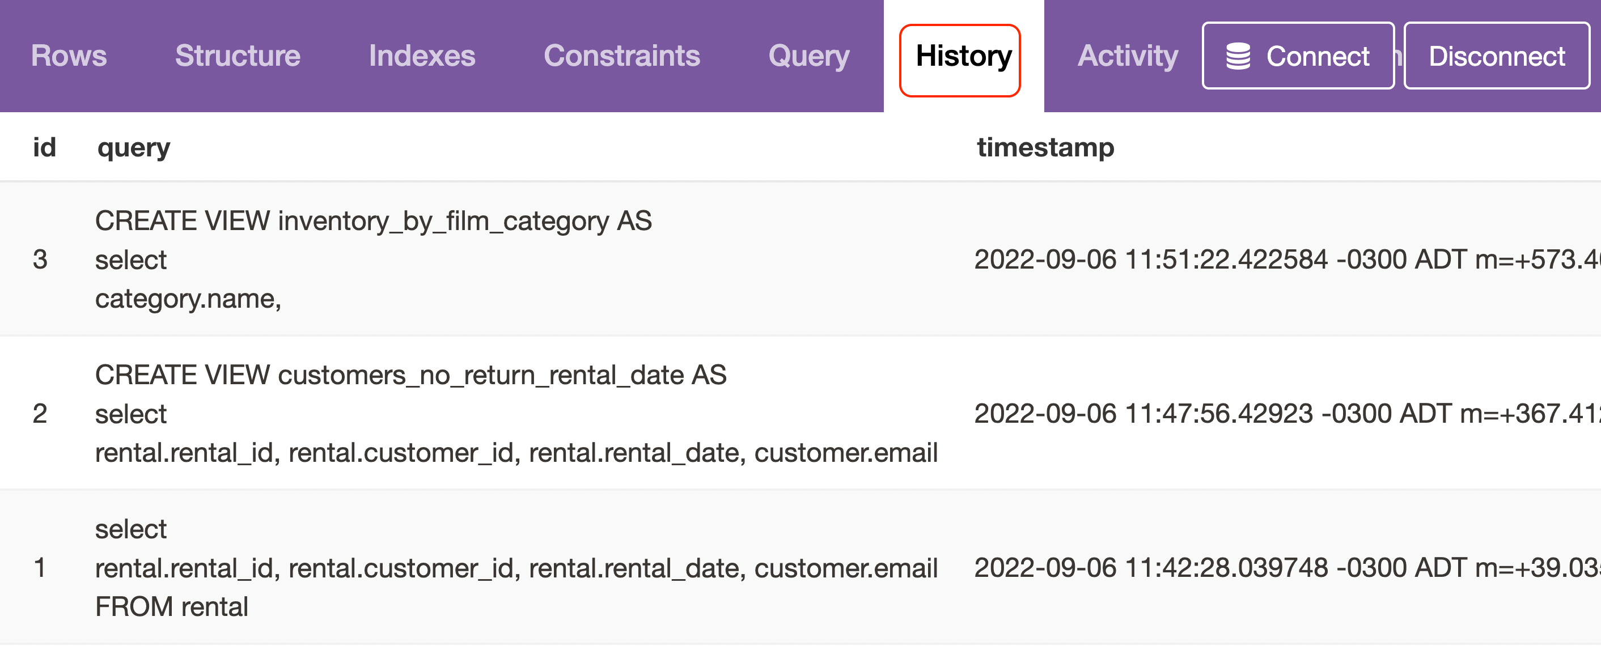Image resolution: width=1601 pixels, height=646 pixels.
Task: Sort by the id column header
Action: coord(44,147)
